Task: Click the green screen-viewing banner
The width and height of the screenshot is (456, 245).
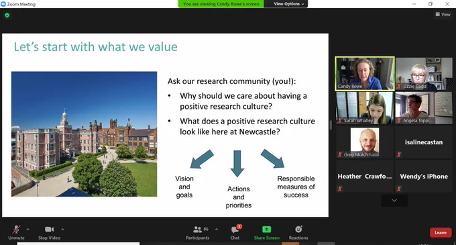Action: [x=221, y=4]
